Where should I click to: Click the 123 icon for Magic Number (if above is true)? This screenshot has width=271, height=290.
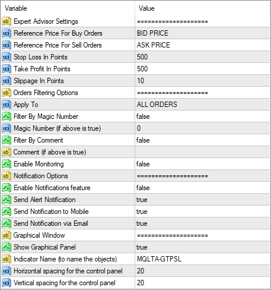click(x=7, y=128)
